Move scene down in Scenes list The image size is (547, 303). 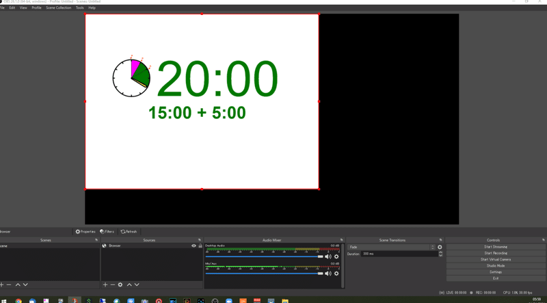pos(25,285)
